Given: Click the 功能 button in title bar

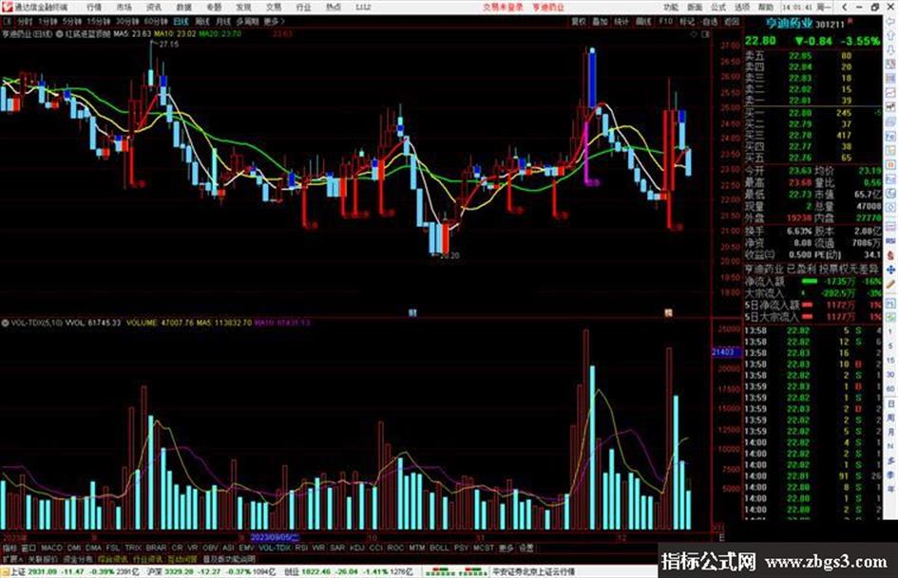Looking at the screenshot, I should point(671,7).
